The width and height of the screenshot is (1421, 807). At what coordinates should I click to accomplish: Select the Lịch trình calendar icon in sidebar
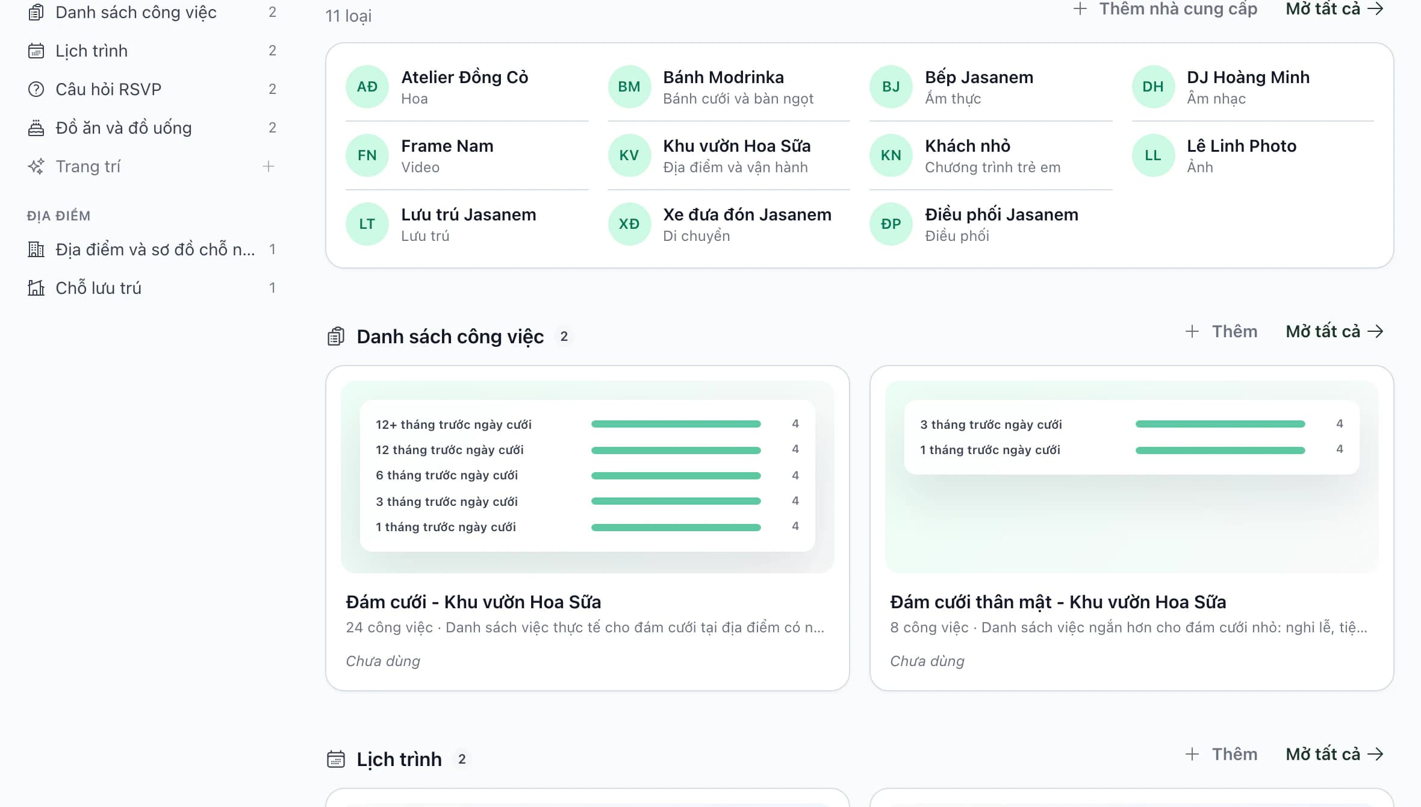pos(36,51)
